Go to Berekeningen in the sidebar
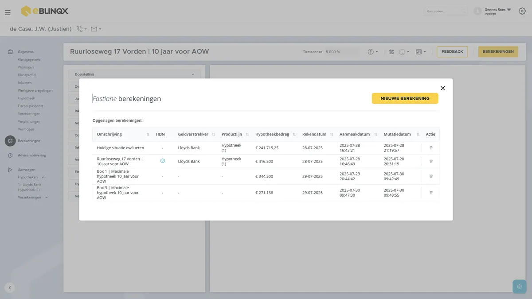 pyautogui.click(x=29, y=141)
